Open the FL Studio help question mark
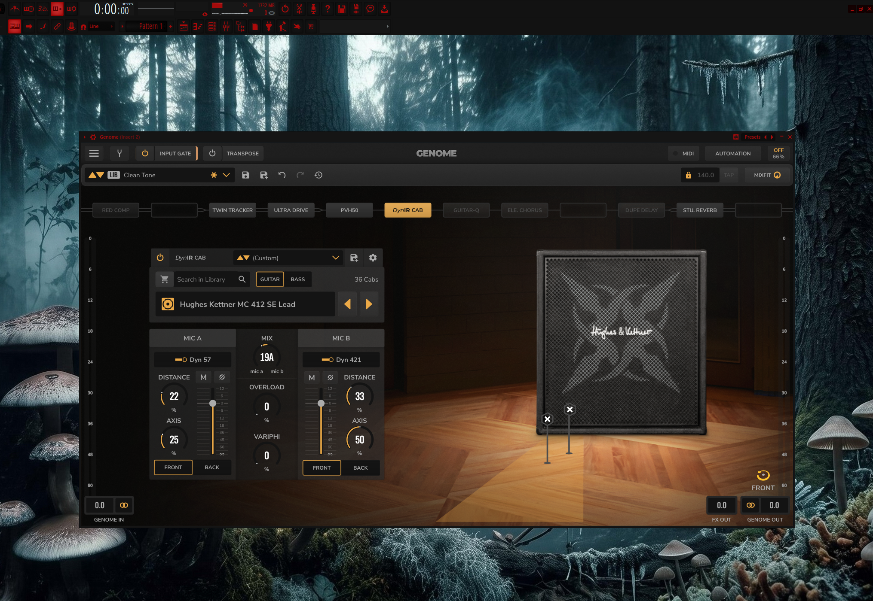 tap(328, 9)
